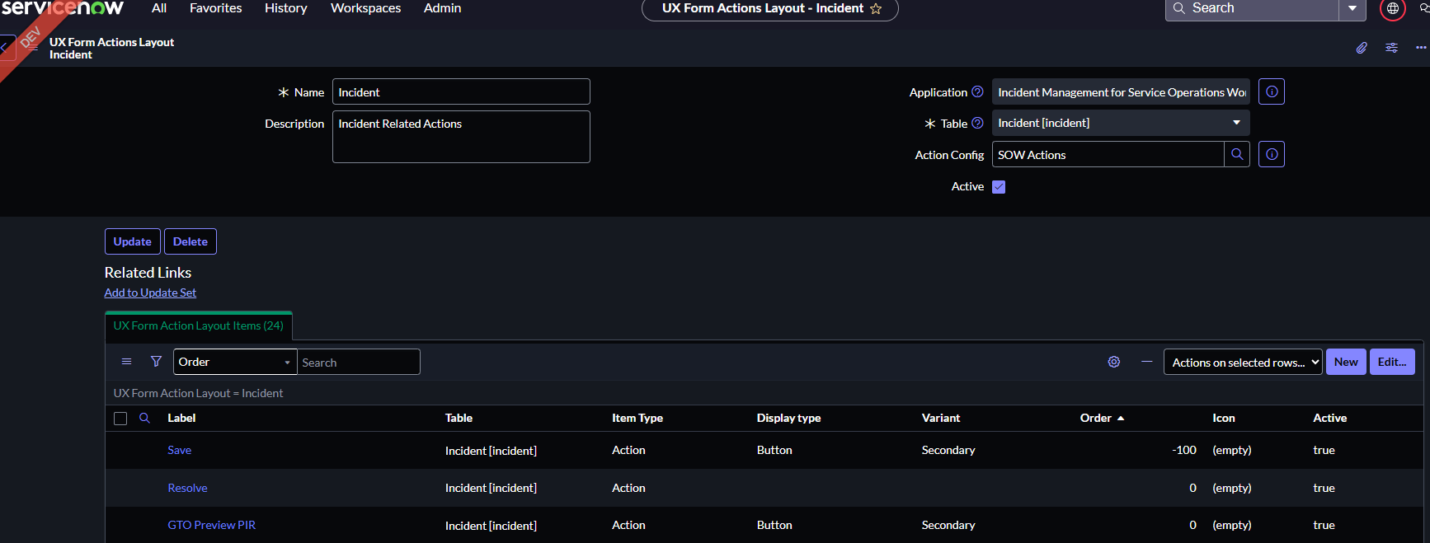Click into the Name input field

coord(461,92)
